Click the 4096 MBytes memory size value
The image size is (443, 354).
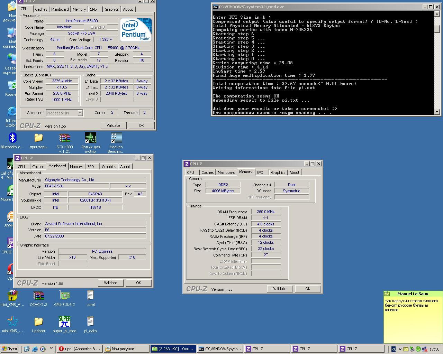coord(223,191)
